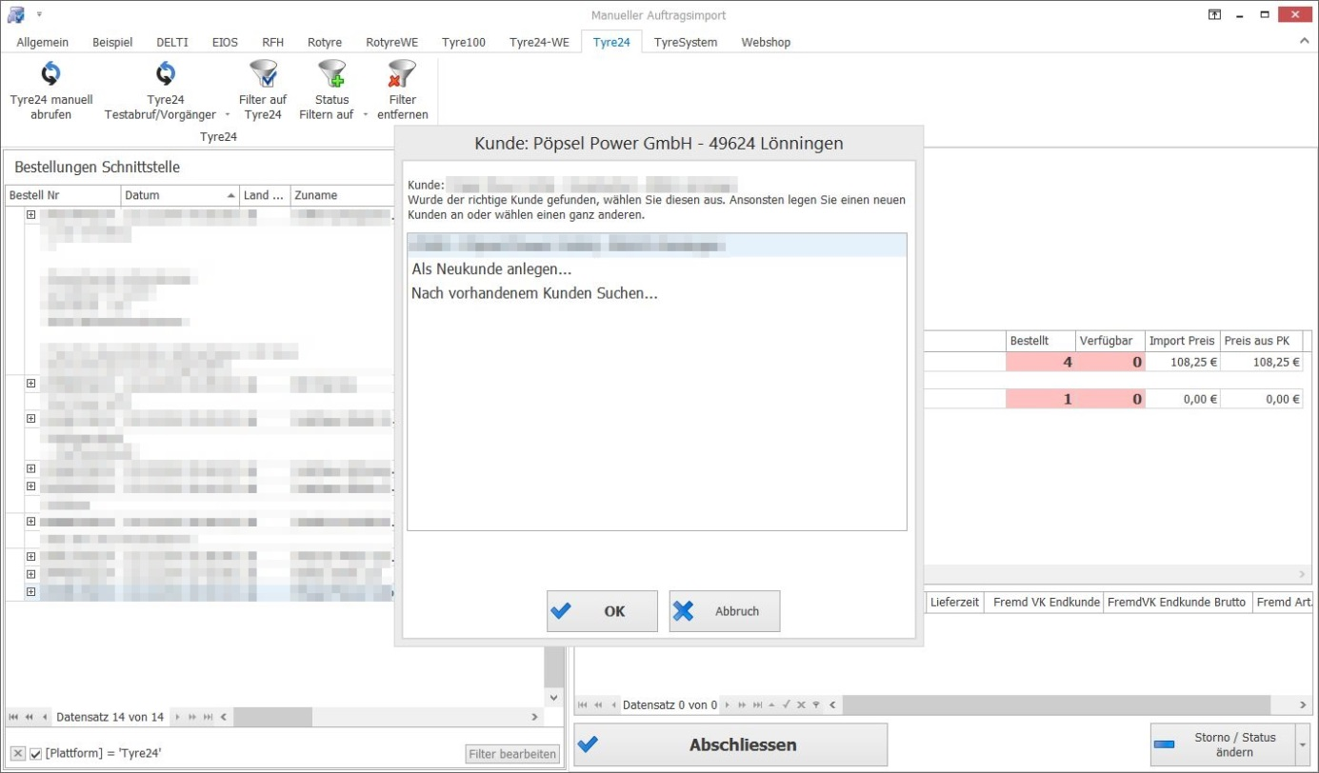Image resolution: width=1319 pixels, height=773 pixels.
Task: Switch to the EIOS tab
Action: click(x=225, y=42)
